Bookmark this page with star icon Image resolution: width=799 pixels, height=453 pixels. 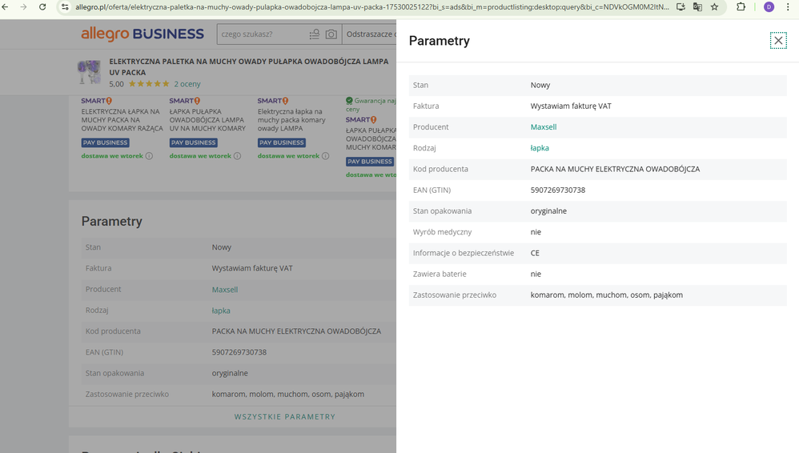tap(714, 7)
